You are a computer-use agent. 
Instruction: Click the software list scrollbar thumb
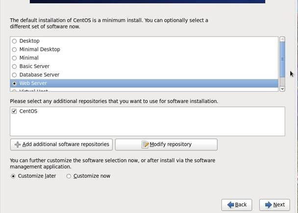pos(282,59)
